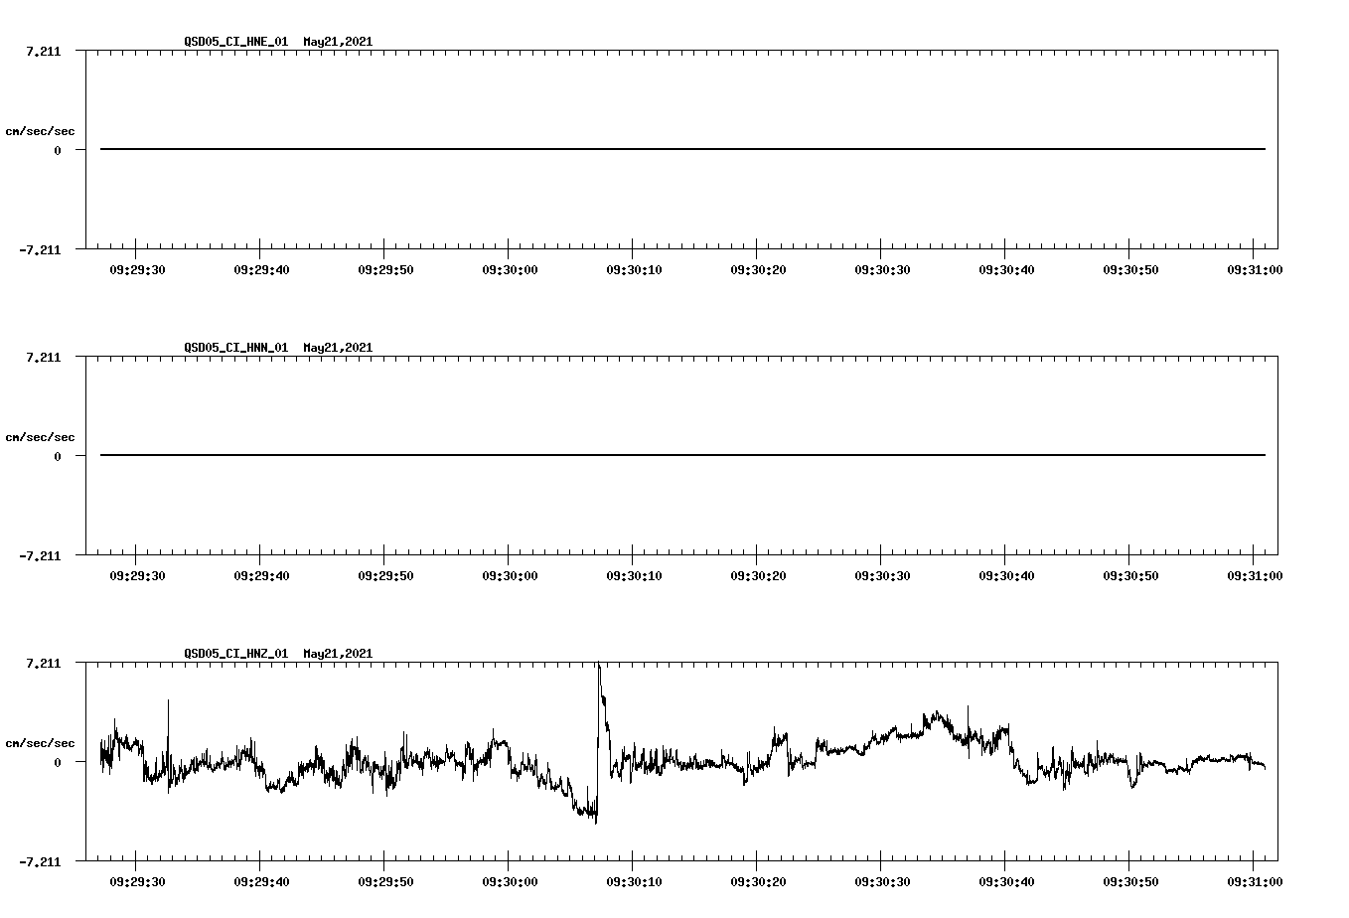Screen dimensions: 1349x918
Task: Click 09:29:40 time label under HNN plot
Action: [x=261, y=575]
